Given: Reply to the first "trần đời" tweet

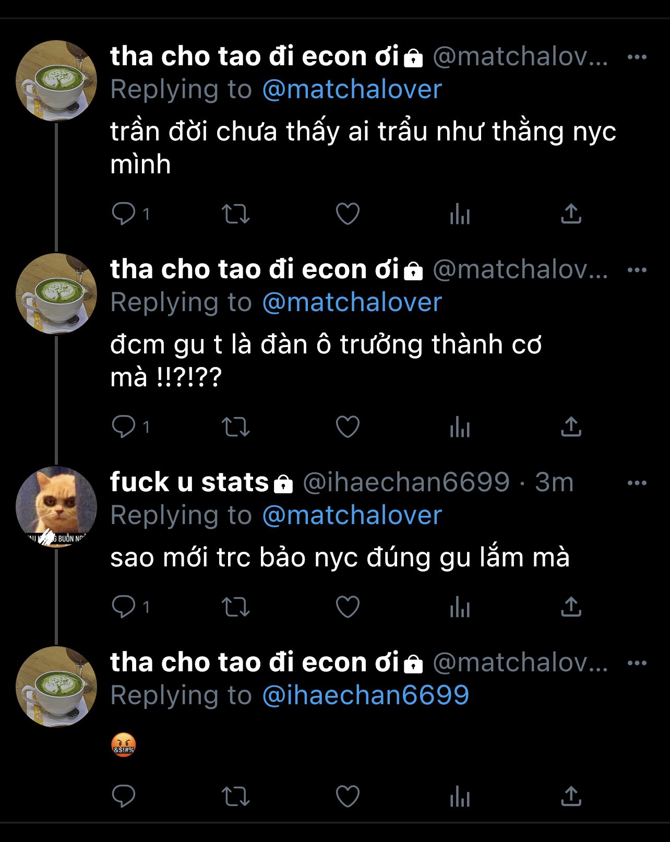Looking at the screenshot, I should coord(124,214).
